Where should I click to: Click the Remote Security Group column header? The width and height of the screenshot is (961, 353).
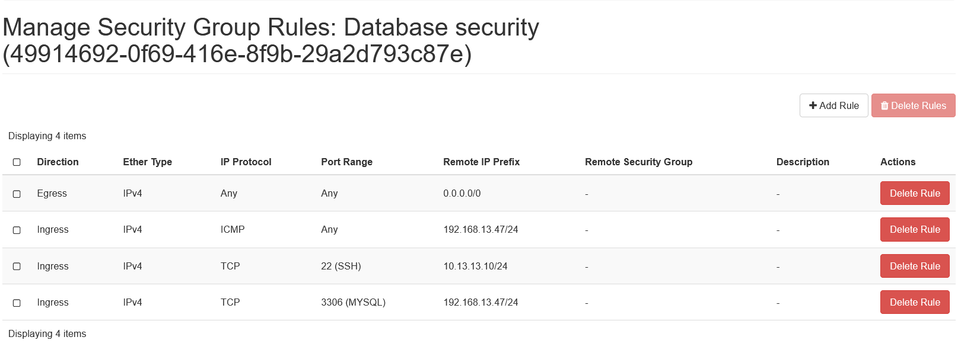pyautogui.click(x=638, y=162)
